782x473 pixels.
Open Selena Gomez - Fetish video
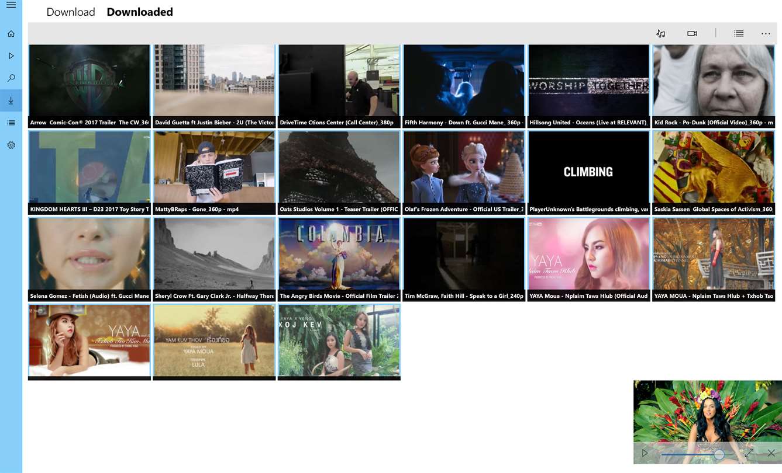tap(89, 260)
